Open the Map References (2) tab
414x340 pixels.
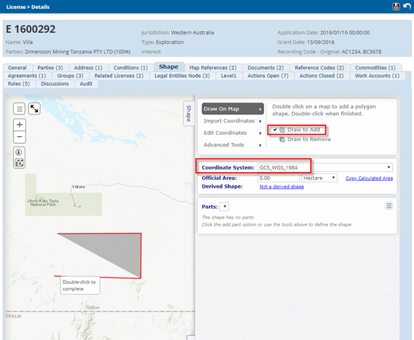click(213, 67)
